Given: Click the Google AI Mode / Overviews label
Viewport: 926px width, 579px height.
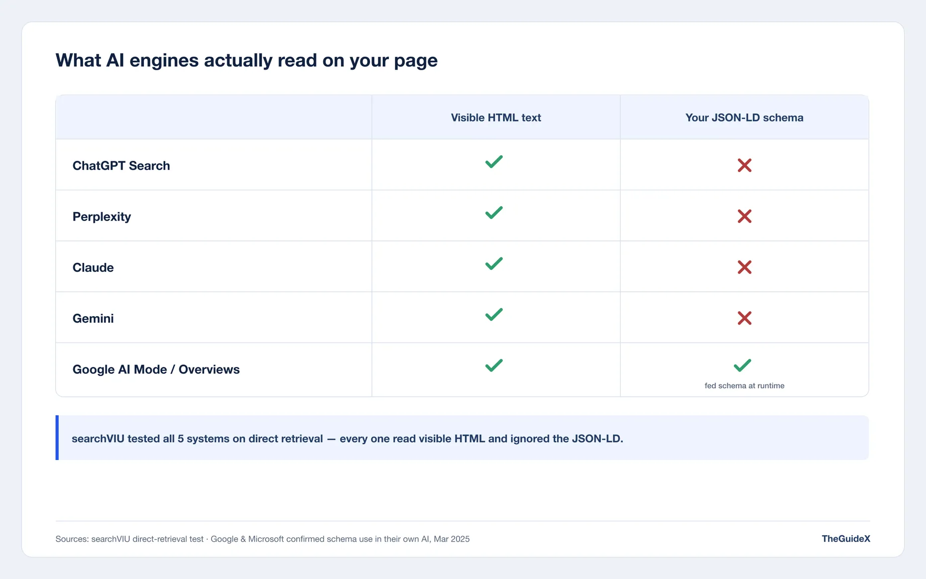Looking at the screenshot, I should [x=156, y=369].
